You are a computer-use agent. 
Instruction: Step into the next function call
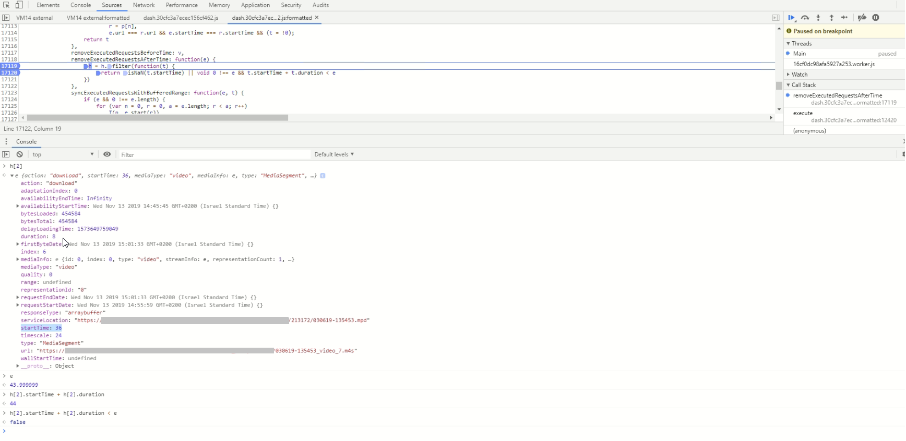818,18
